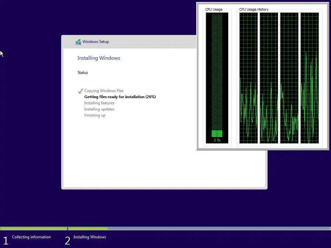Click the Windows Setup title bar icon

[78, 42]
